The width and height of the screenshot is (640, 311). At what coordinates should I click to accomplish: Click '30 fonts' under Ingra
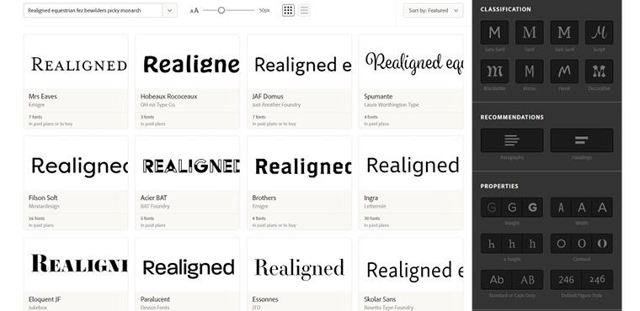(372, 219)
